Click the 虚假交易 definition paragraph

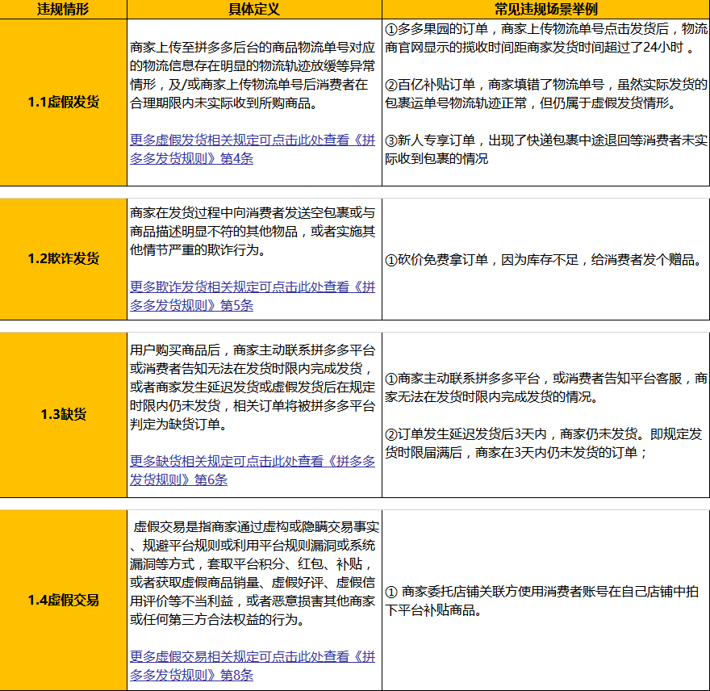(x=254, y=572)
